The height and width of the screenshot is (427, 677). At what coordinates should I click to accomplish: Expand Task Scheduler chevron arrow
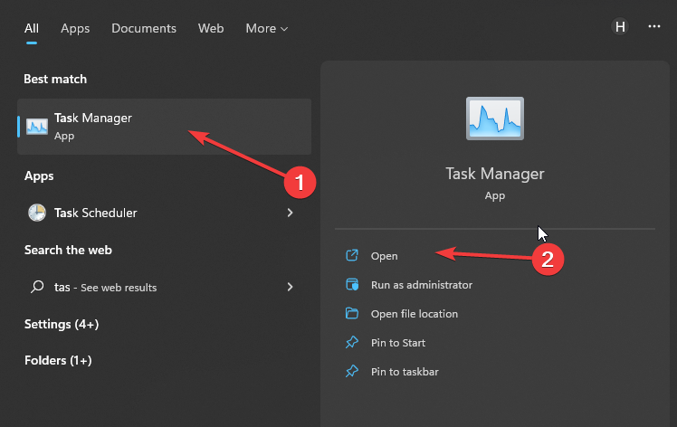pyautogui.click(x=291, y=213)
